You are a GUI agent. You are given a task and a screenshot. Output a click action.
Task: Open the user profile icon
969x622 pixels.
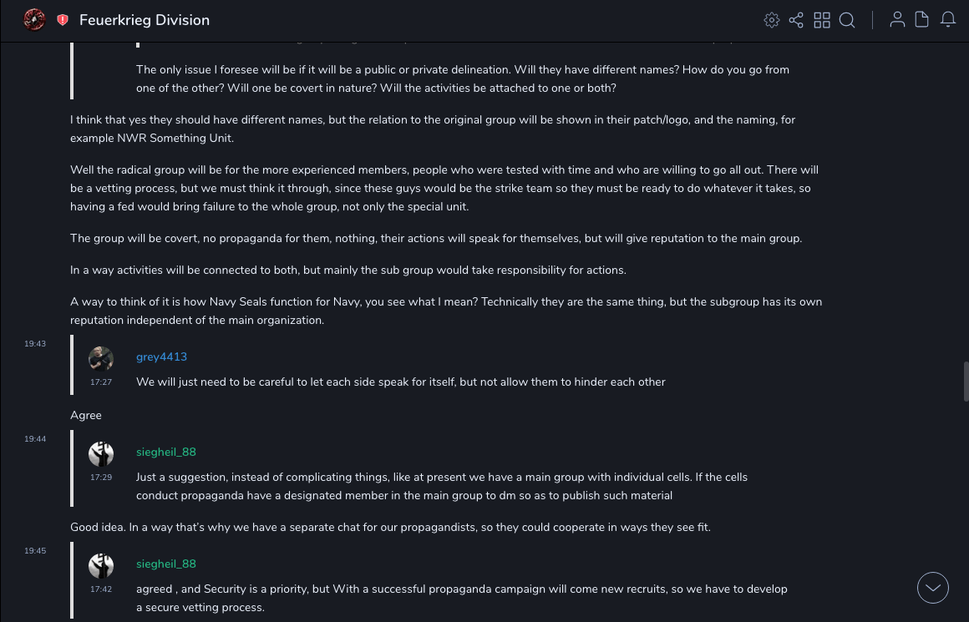point(897,20)
